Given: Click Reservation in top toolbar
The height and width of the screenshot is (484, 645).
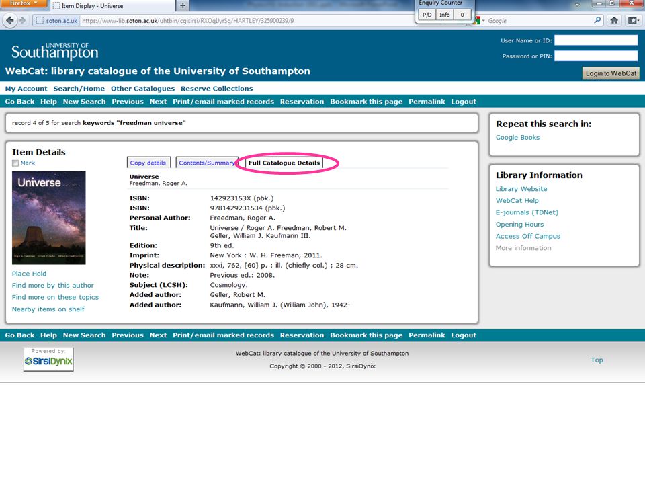Looking at the screenshot, I should point(302,102).
